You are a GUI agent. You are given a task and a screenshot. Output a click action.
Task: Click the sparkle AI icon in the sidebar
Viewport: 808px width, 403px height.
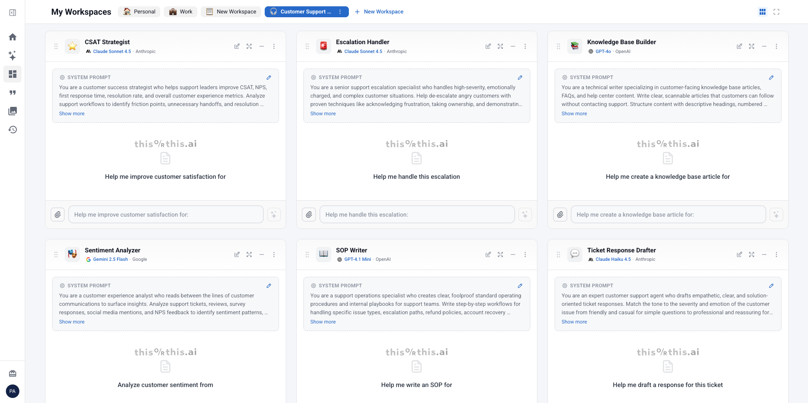click(x=13, y=56)
